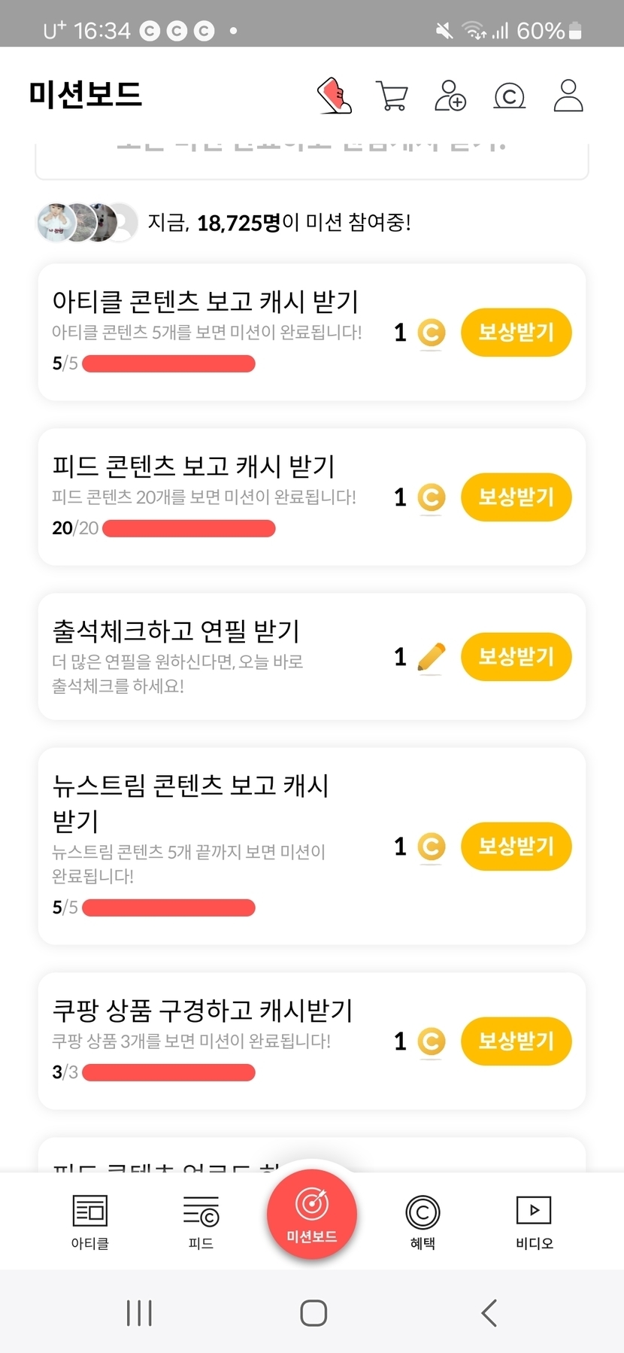Viewport: 624px width, 1353px height.
Task: Tap the 20/20 feed progress bar
Action: click(189, 528)
